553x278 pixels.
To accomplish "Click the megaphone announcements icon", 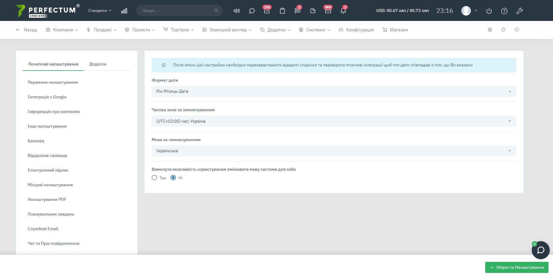I will point(236,11).
